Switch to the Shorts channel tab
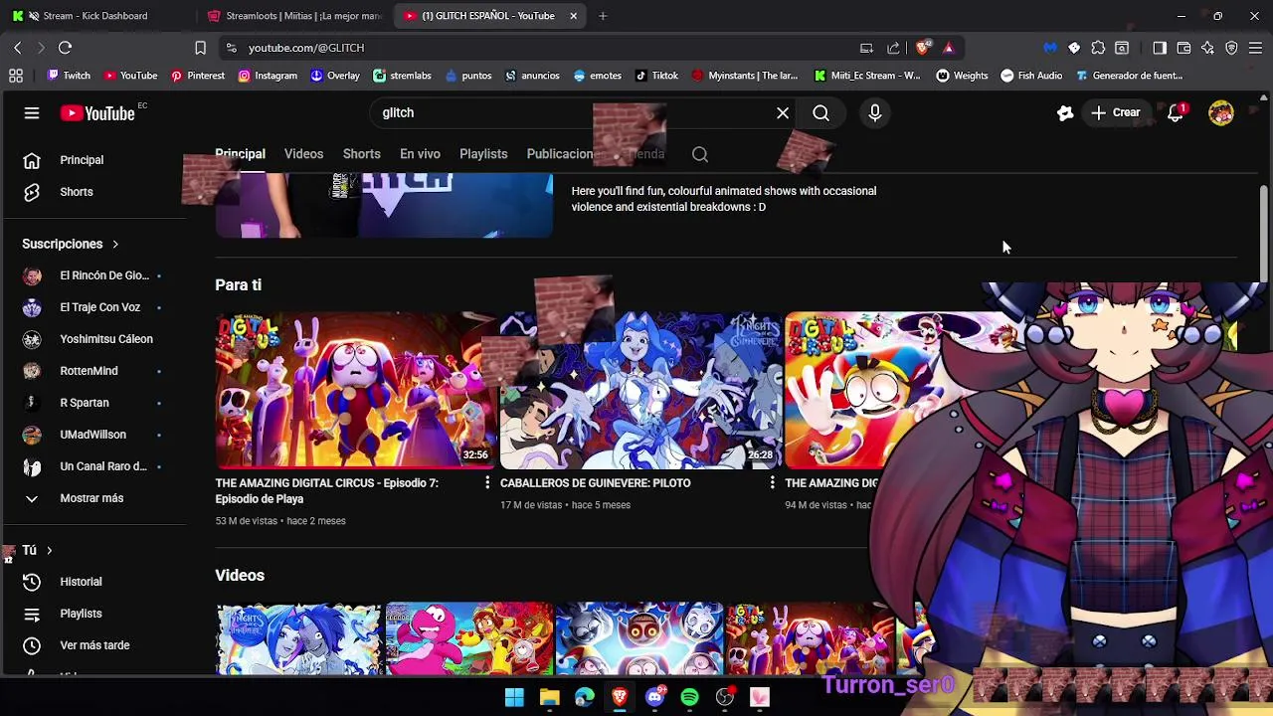The image size is (1273, 716). [x=362, y=154]
